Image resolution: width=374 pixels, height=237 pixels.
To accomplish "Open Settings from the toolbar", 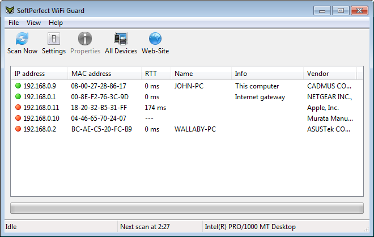I will pos(54,39).
